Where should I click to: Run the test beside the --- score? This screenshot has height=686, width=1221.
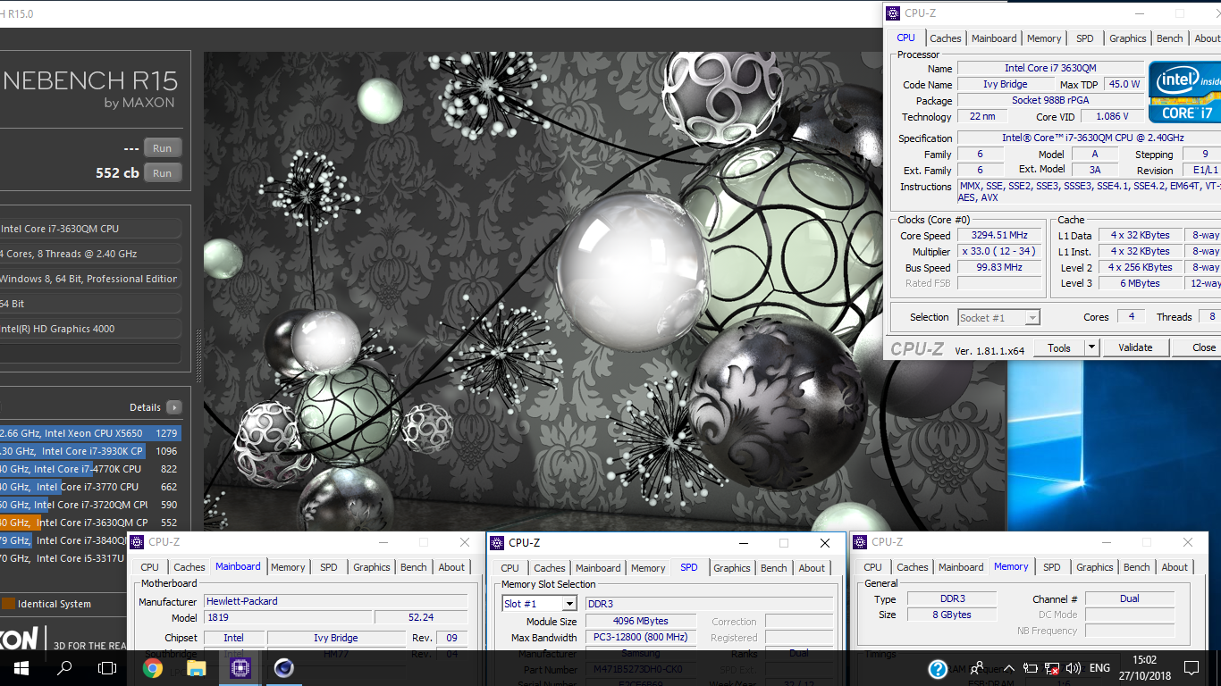click(162, 148)
